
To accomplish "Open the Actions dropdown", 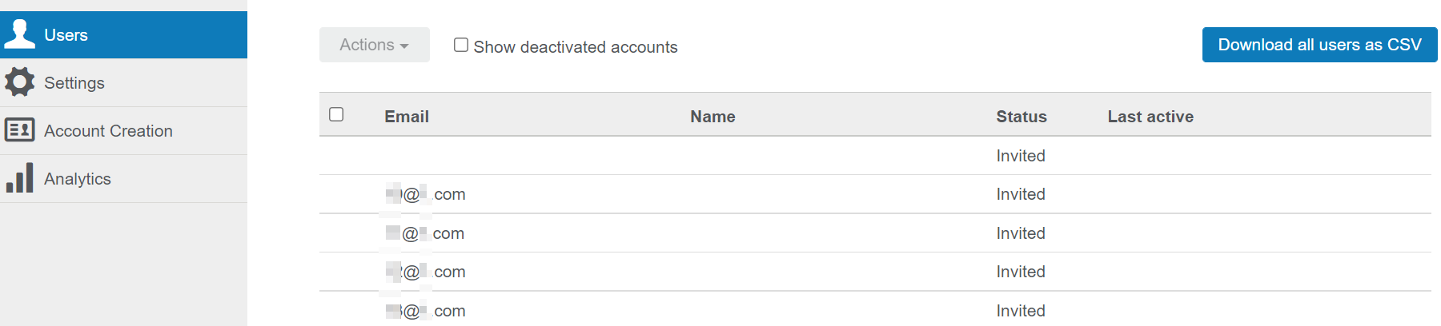I will pyautogui.click(x=374, y=45).
